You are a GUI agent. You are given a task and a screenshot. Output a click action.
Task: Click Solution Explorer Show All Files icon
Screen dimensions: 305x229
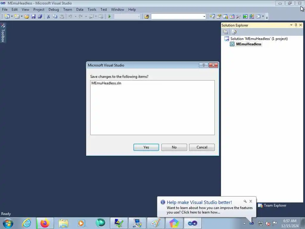[x=234, y=32]
